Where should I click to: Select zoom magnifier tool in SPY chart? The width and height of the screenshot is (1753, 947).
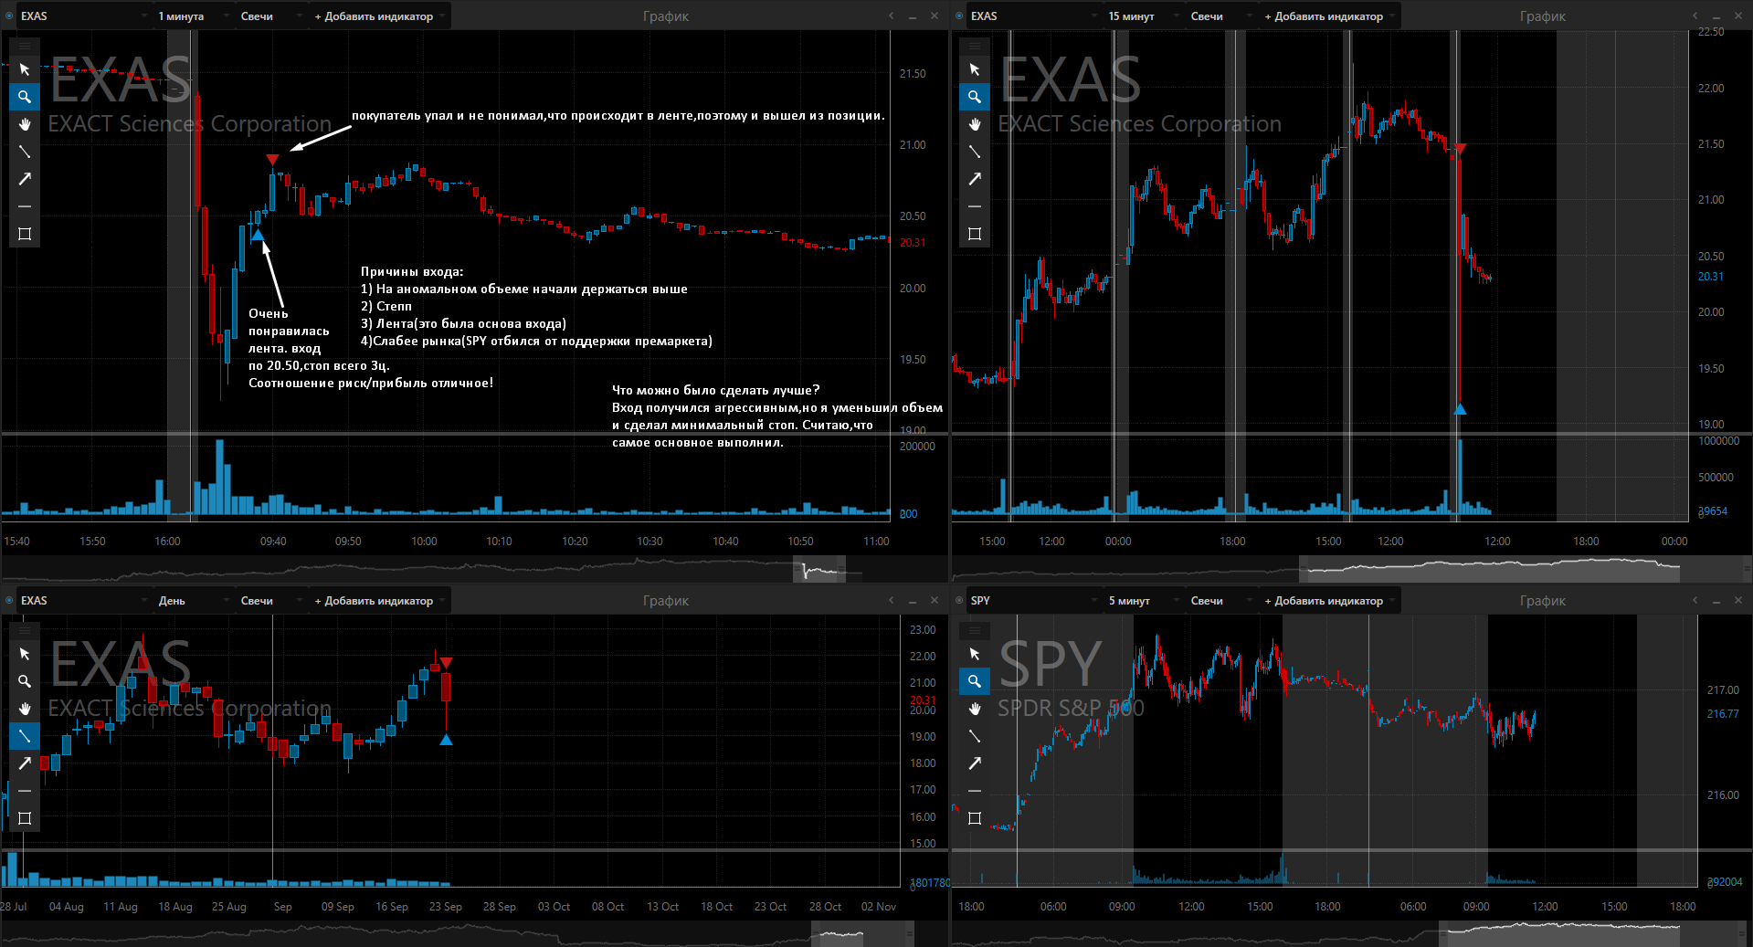tap(975, 681)
